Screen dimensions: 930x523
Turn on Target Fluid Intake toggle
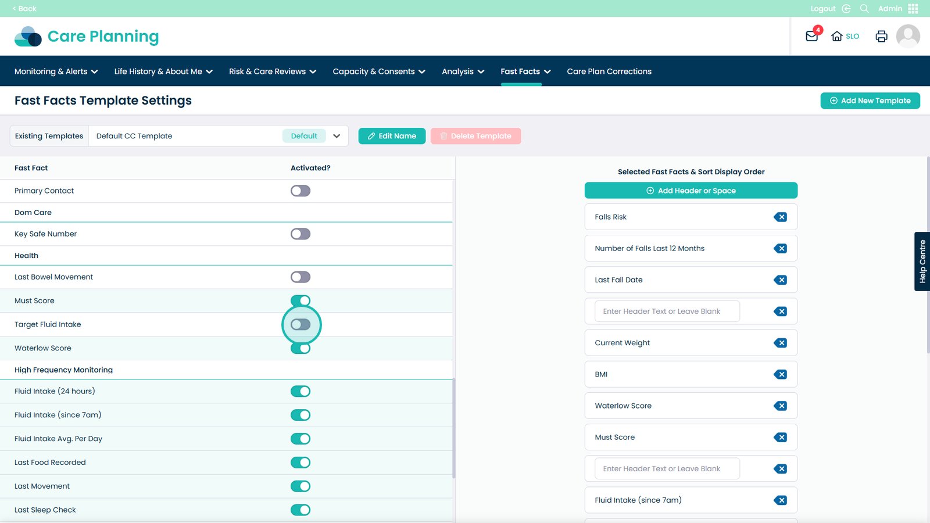301,324
